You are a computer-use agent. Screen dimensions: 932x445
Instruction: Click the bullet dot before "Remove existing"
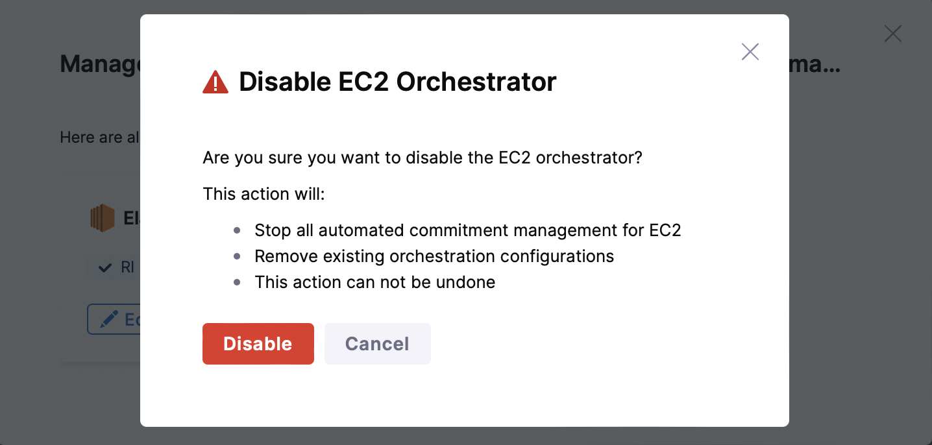click(237, 256)
